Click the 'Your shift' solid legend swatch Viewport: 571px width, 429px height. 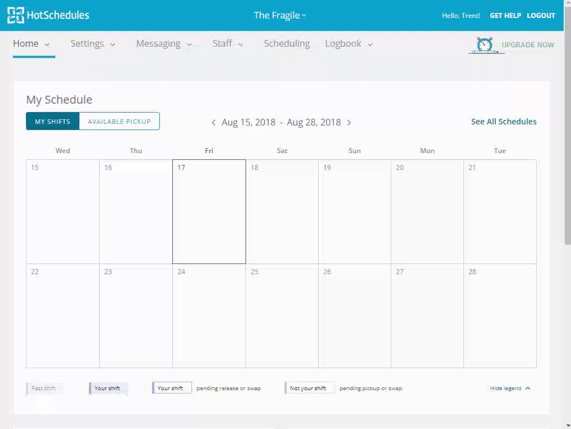pyautogui.click(x=108, y=388)
